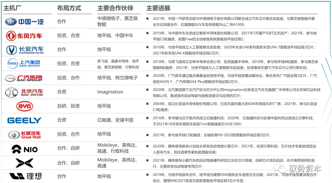This screenshot has width=332, height=183.
Task: Click the GAC Group 广汽集团 logo
Action: [24, 78]
